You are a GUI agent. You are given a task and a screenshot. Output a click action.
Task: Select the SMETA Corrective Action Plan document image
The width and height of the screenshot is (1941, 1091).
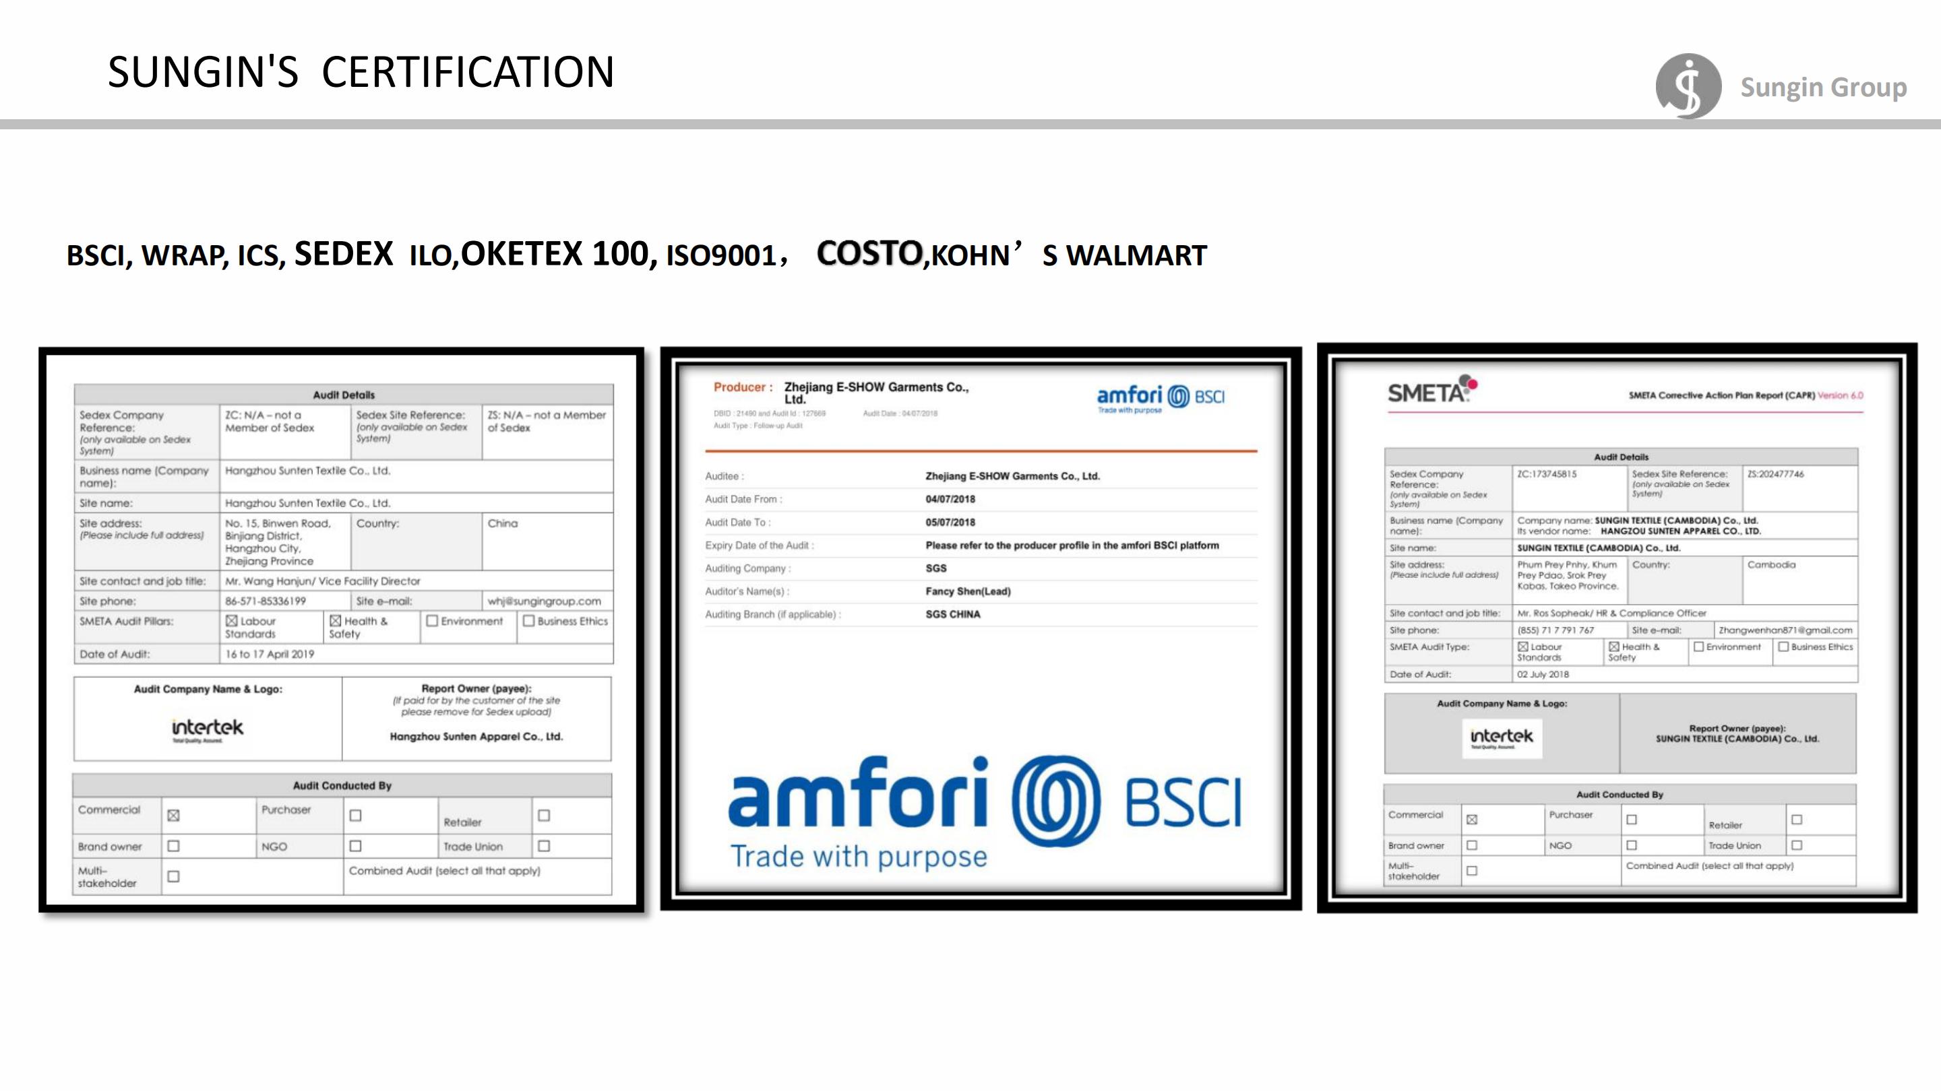click(x=1617, y=628)
